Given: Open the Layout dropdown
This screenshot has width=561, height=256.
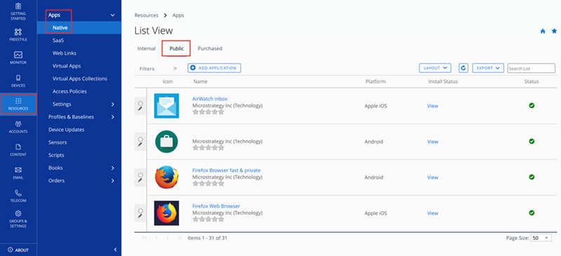Looking at the screenshot, I should [435, 68].
